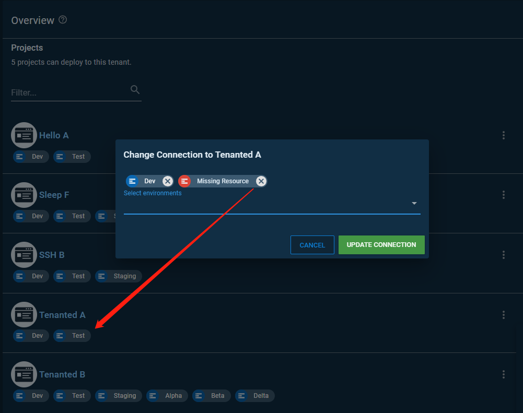Open the overflow menu for Tenanted A
The width and height of the screenshot is (523, 413).
[x=503, y=314]
